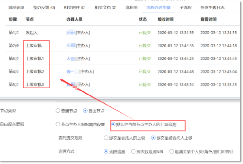Image resolution: width=243 pixels, height=164 pixels.
Task: Click the 上级审批1 node cell in 第3步
Action: (x=35, y=58)
